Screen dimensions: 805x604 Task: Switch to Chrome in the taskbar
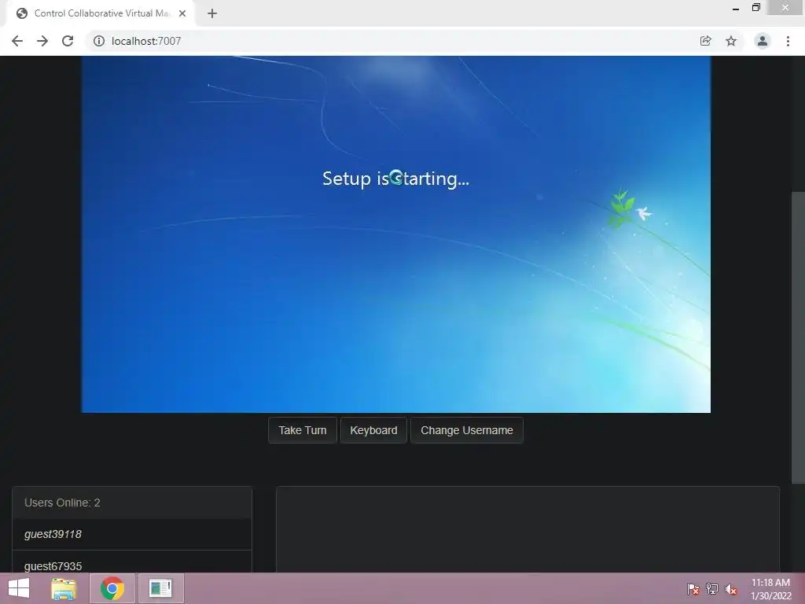pyautogui.click(x=112, y=588)
